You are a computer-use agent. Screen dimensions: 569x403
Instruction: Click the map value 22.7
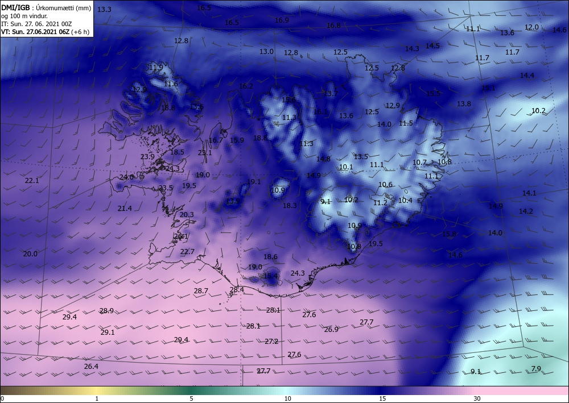pos(187,251)
